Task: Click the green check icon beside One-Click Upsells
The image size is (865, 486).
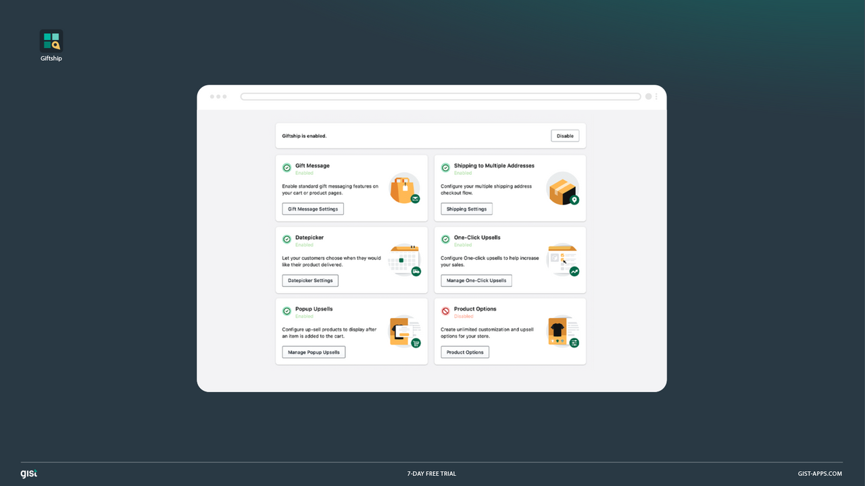Action: click(x=445, y=239)
